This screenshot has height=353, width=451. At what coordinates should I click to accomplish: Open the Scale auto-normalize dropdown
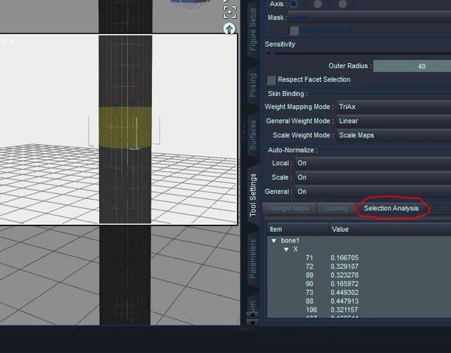coord(373,177)
